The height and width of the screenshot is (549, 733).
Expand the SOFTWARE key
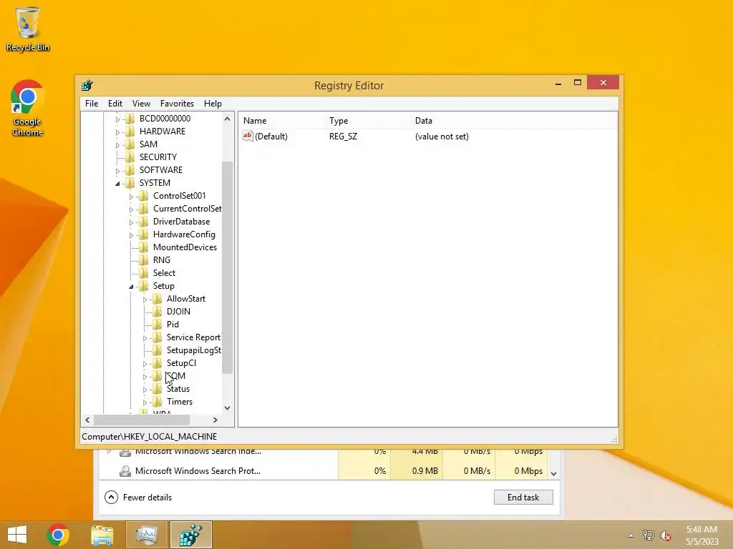117,171
